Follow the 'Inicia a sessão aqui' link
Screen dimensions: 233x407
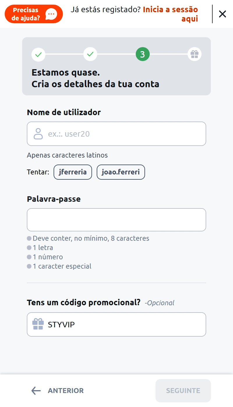pyautogui.click(x=170, y=14)
